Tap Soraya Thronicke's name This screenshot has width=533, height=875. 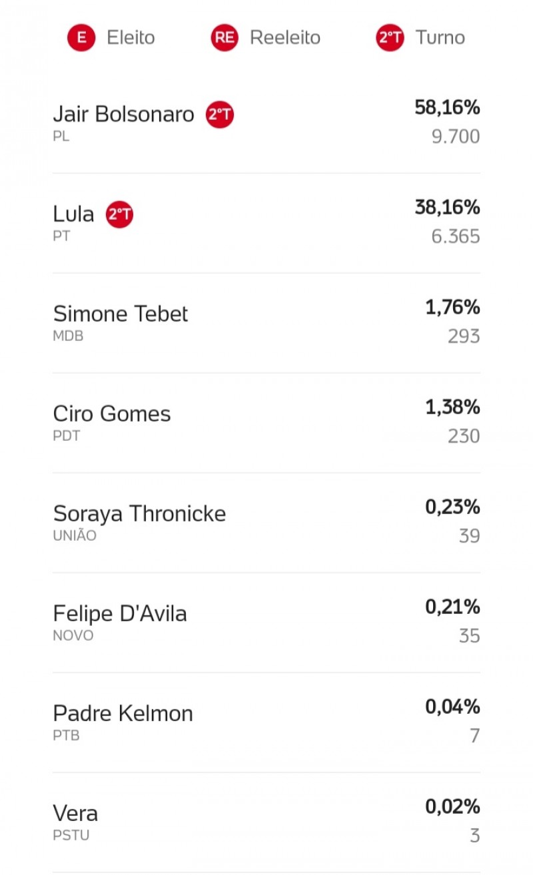(x=139, y=513)
